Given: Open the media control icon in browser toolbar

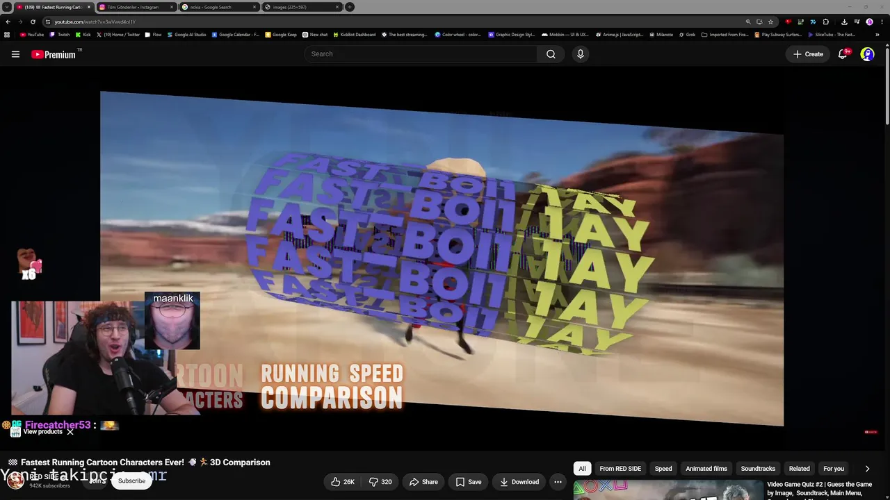Looking at the screenshot, I should (x=856, y=22).
